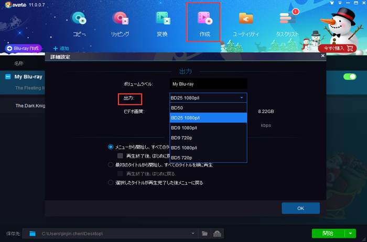367x242 pixels.
Task: Toggle the green switch on My Blu-ray row
Action: click(350, 76)
